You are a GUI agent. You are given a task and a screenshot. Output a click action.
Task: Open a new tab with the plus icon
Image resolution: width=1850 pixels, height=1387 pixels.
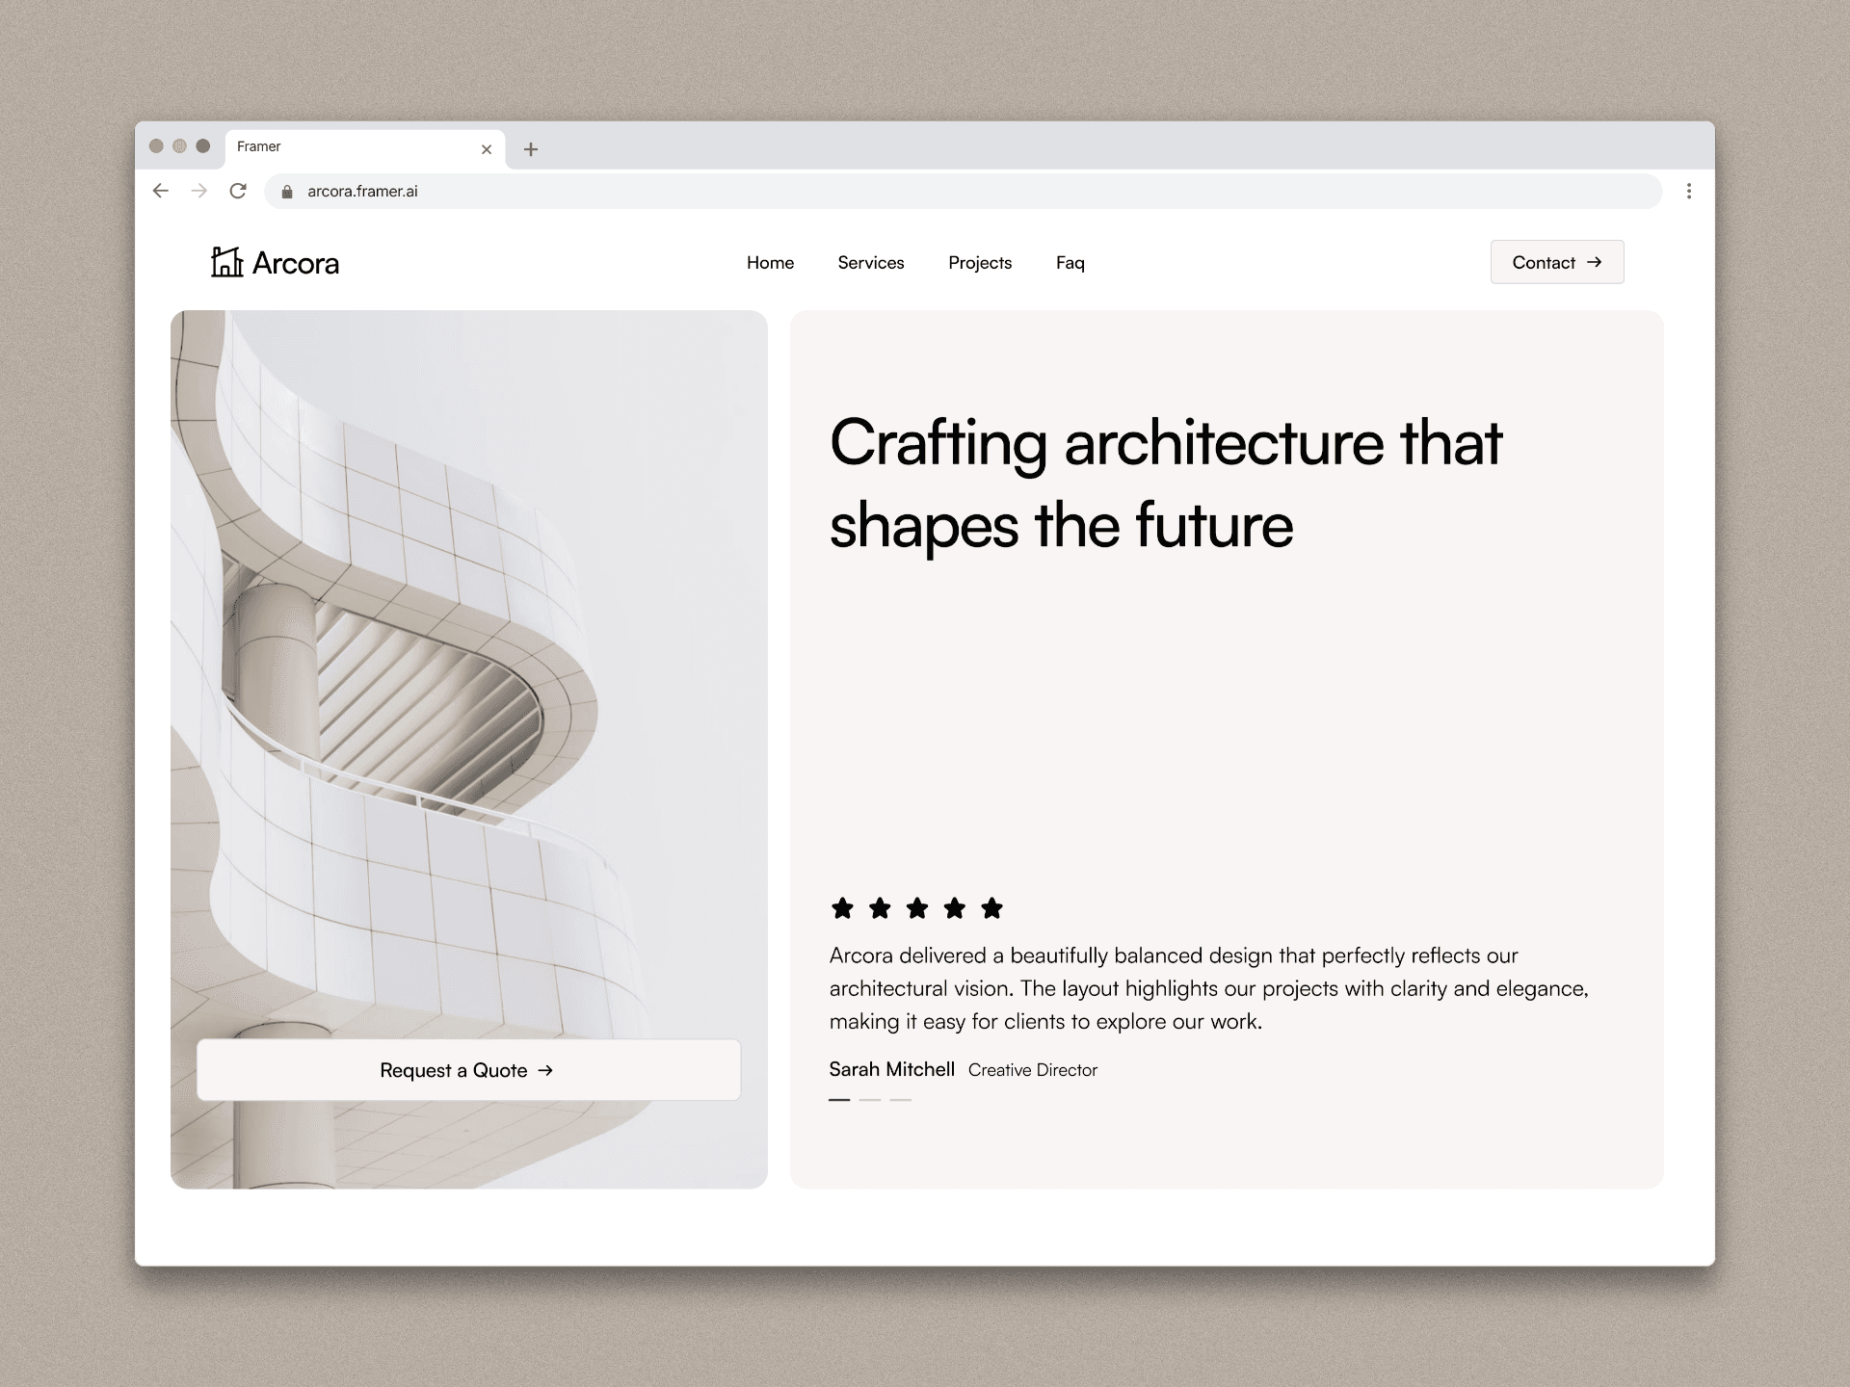(x=531, y=149)
